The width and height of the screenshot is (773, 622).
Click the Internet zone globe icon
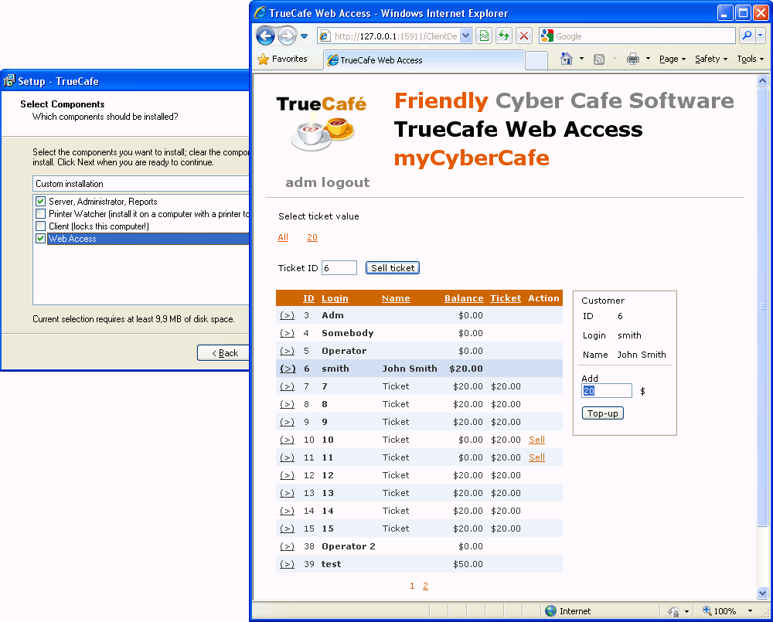[x=550, y=611]
